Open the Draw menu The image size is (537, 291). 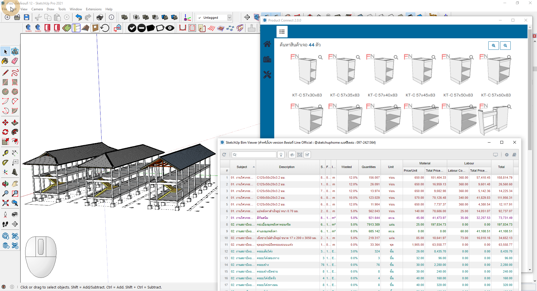click(x=50, y=9)
